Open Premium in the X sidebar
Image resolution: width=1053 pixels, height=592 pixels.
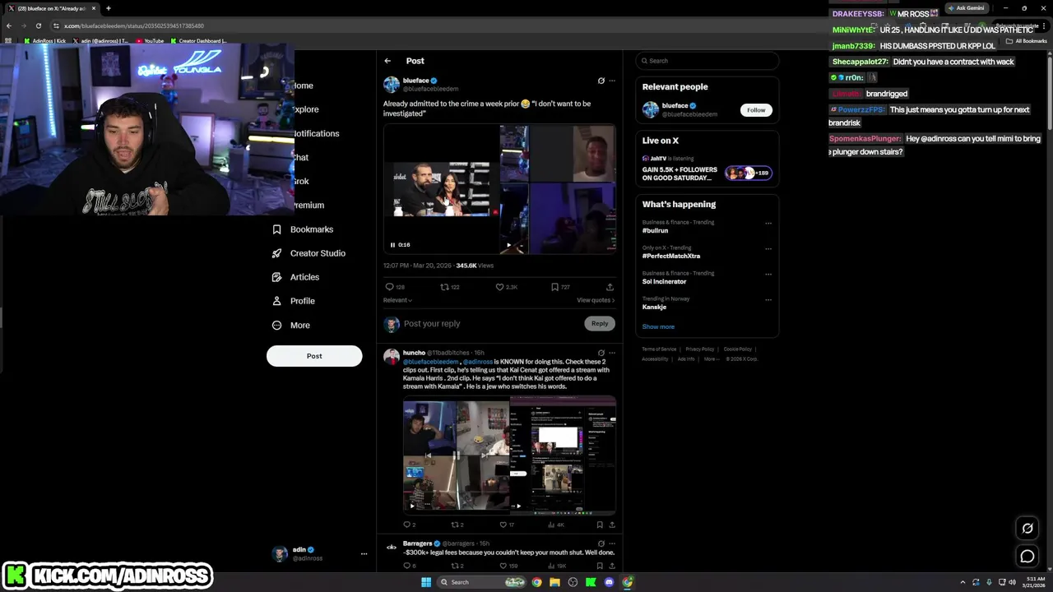pos(308,206)
